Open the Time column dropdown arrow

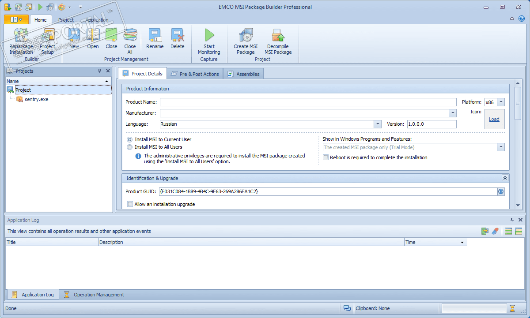(462, 243)
